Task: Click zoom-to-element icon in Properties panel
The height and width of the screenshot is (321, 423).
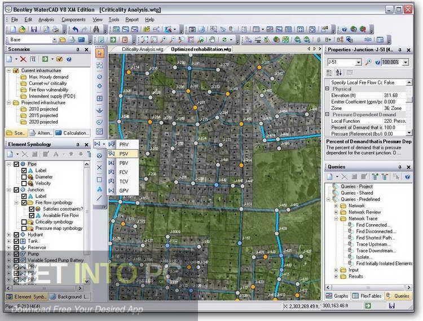Action: [368, 62]
